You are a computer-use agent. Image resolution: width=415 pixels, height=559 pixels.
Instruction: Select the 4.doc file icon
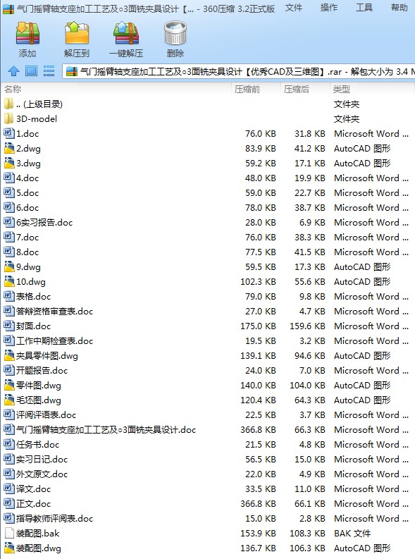[x=9, y=178]
